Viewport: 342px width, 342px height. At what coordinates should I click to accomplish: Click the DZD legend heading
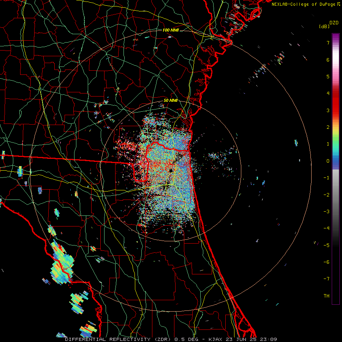point(334,23)
